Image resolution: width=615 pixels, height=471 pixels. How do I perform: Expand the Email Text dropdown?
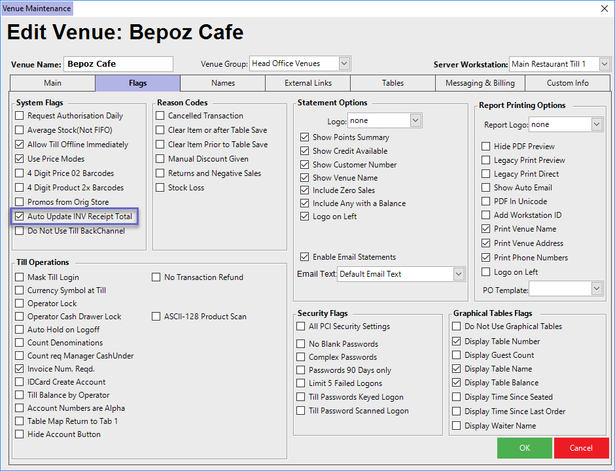pyautogui.click(x=459, y=274)
